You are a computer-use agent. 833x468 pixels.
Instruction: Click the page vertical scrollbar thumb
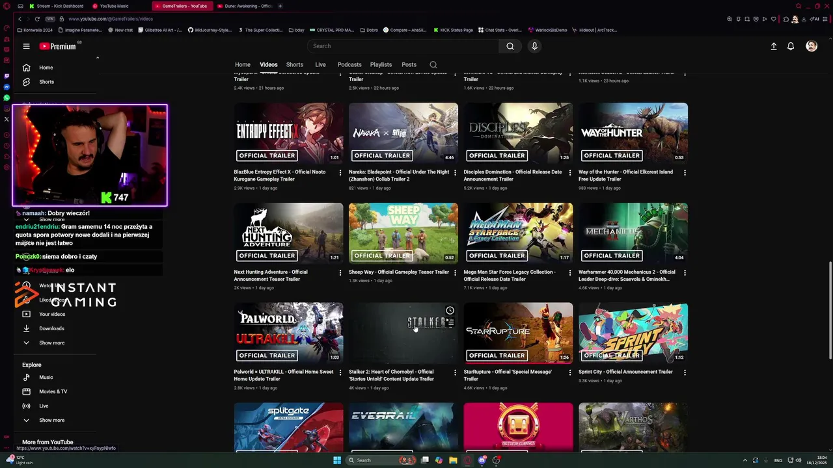click(830, 310)
